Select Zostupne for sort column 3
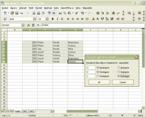This screenshot has height=118, width=146. 119,68
